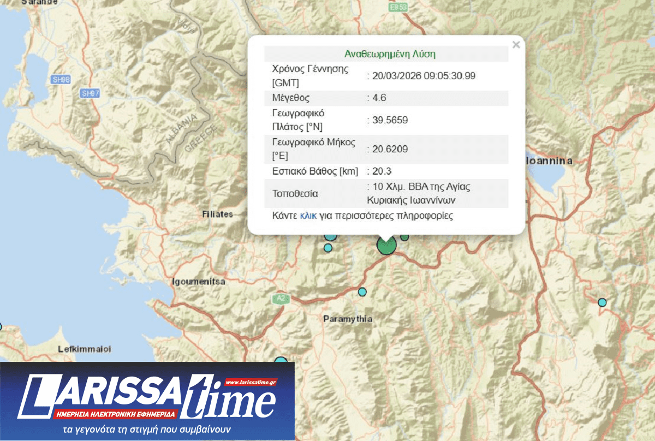
Task: Click the E853 road shield
Action: click(400, 8)
